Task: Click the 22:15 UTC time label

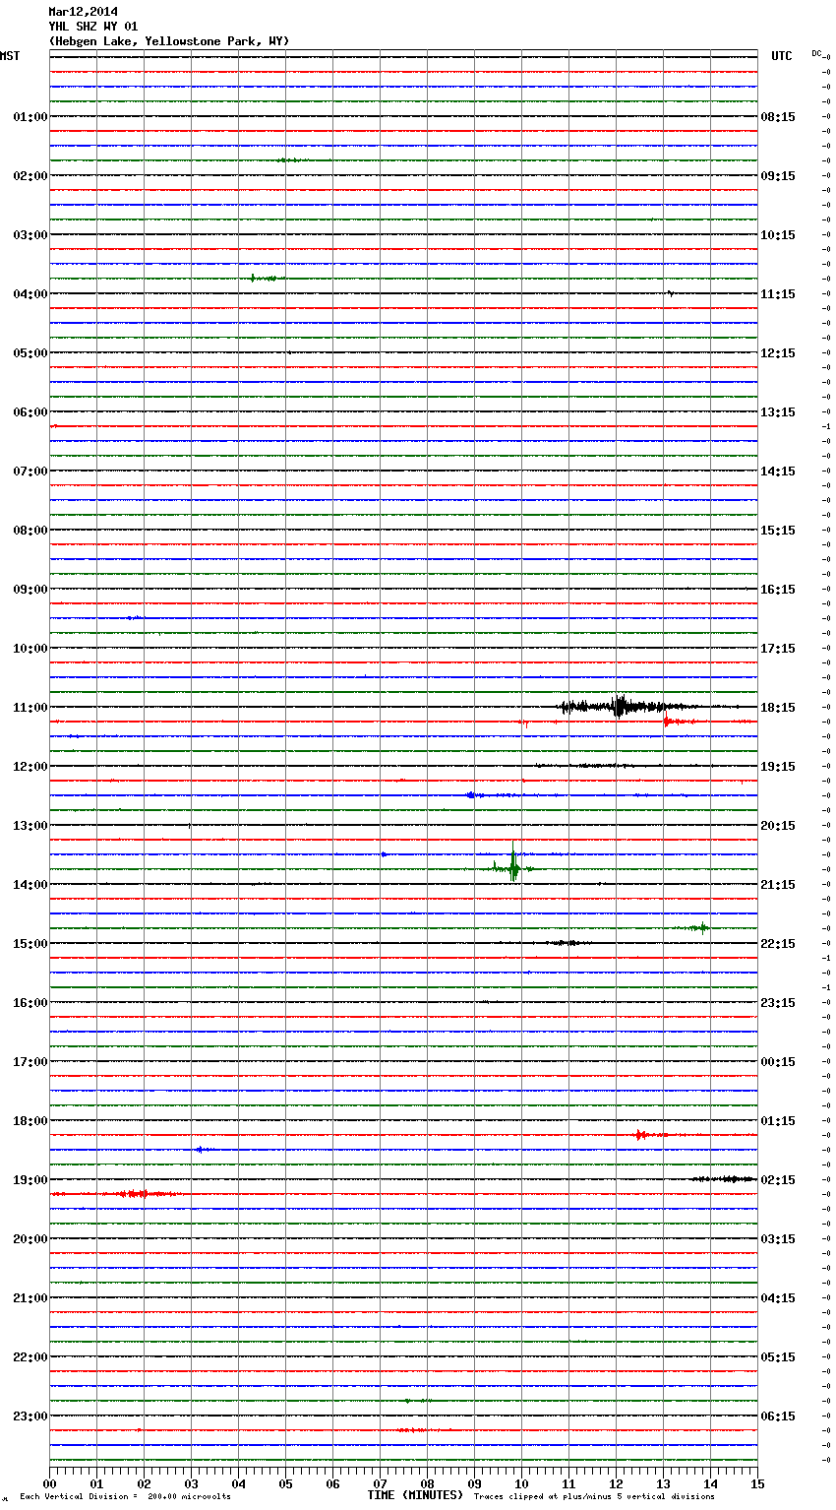Action: point(778,944)
